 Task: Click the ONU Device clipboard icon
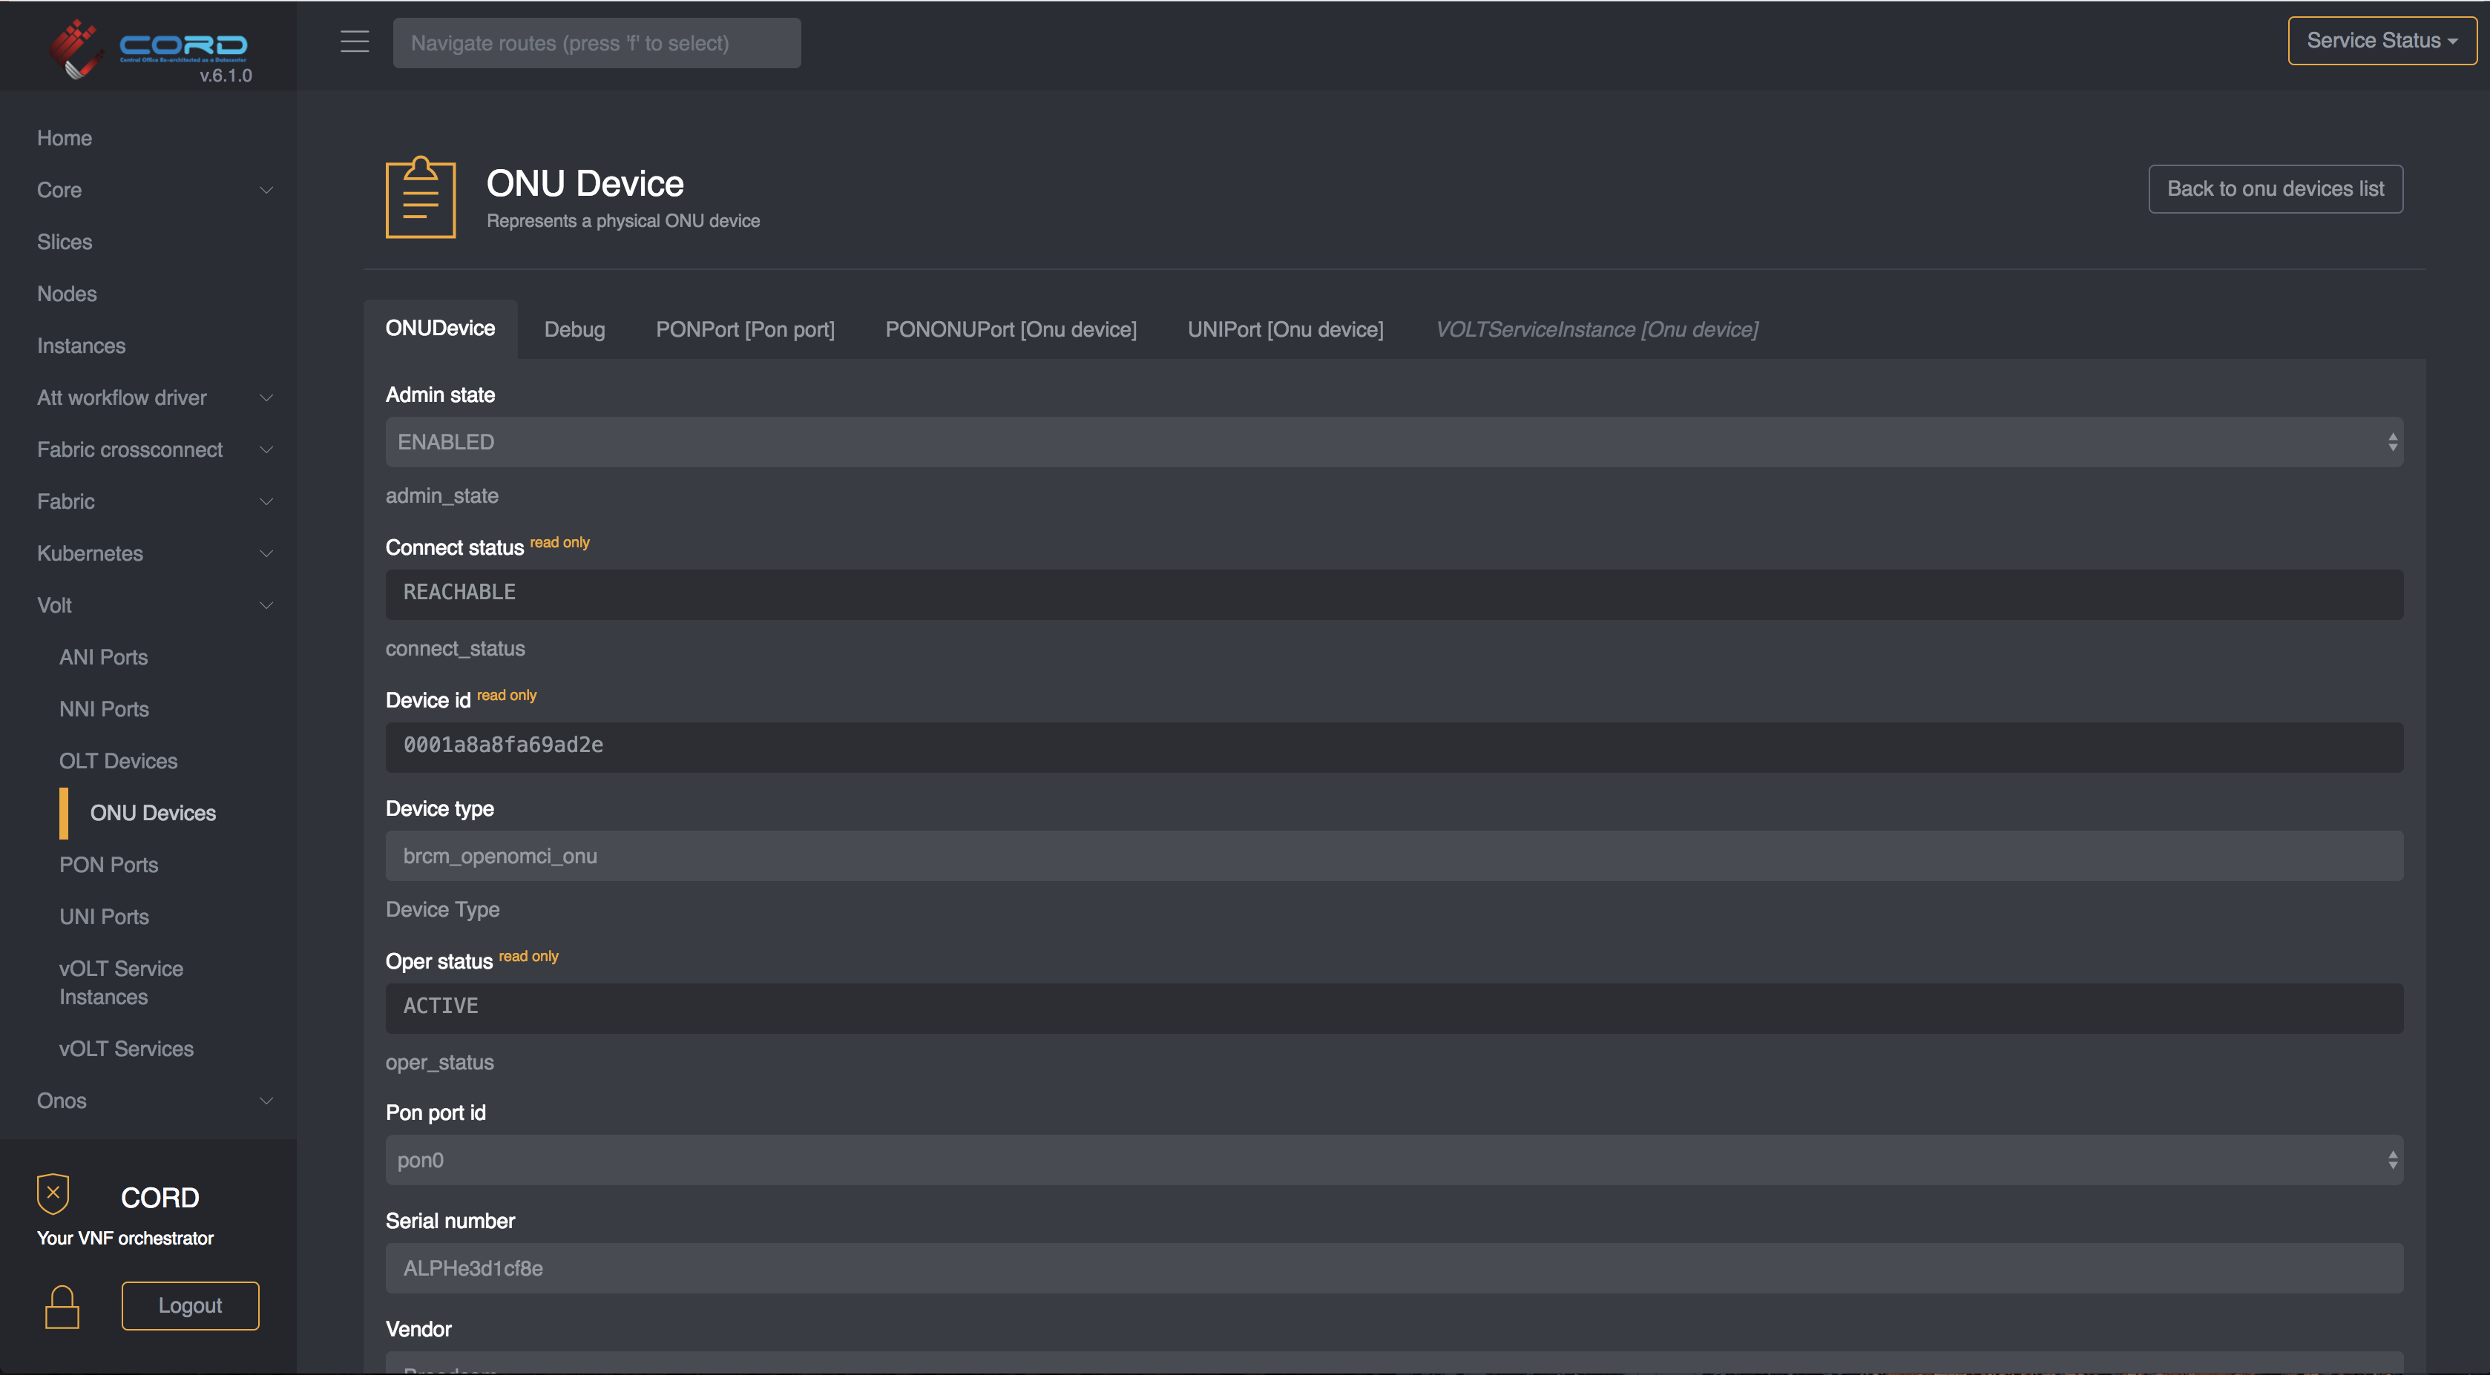pyautogui.click(x=421, y=197)
